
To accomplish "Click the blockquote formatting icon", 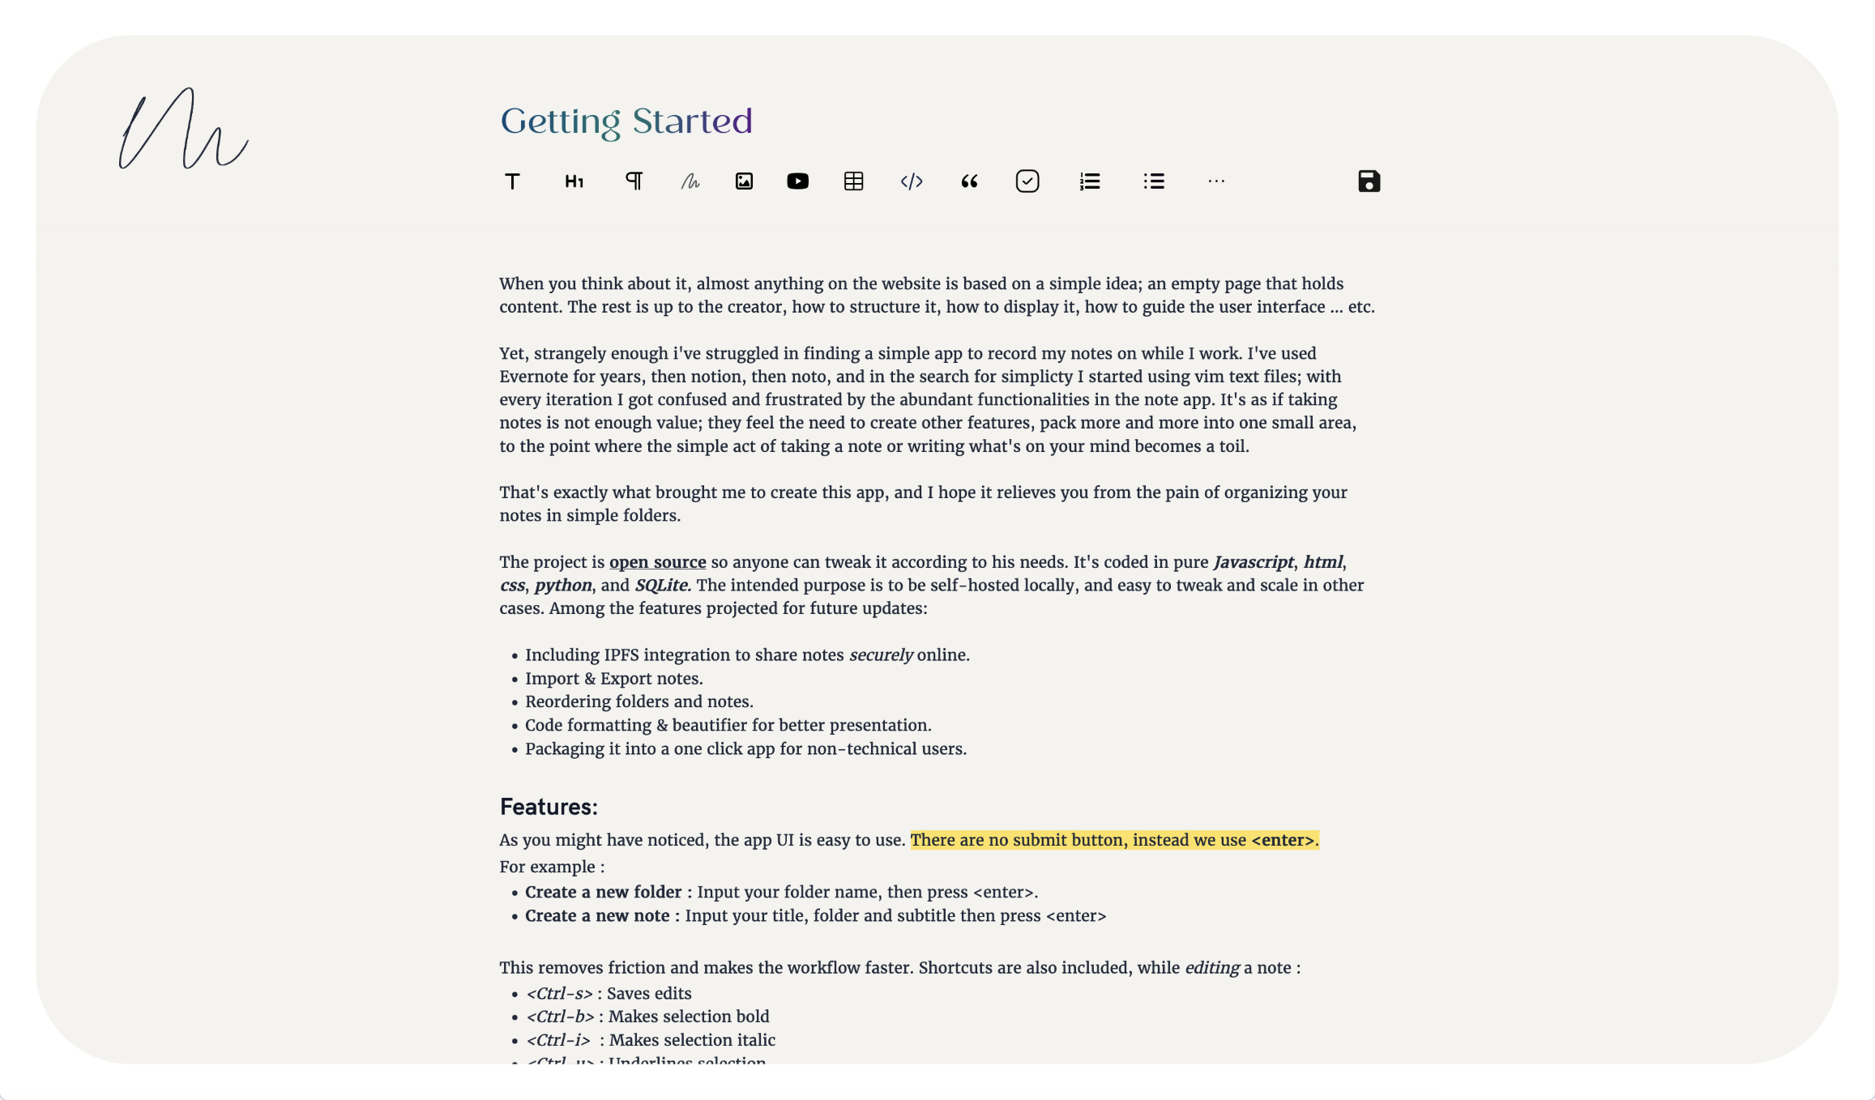I will tap(969, 181).
